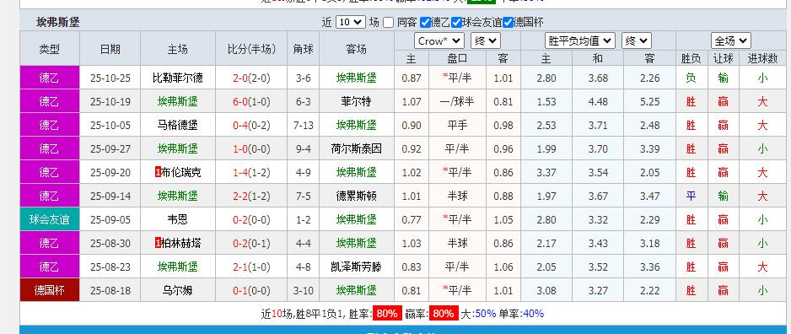Click the red card marker beside 柏林赫塔

coord(158,243)
